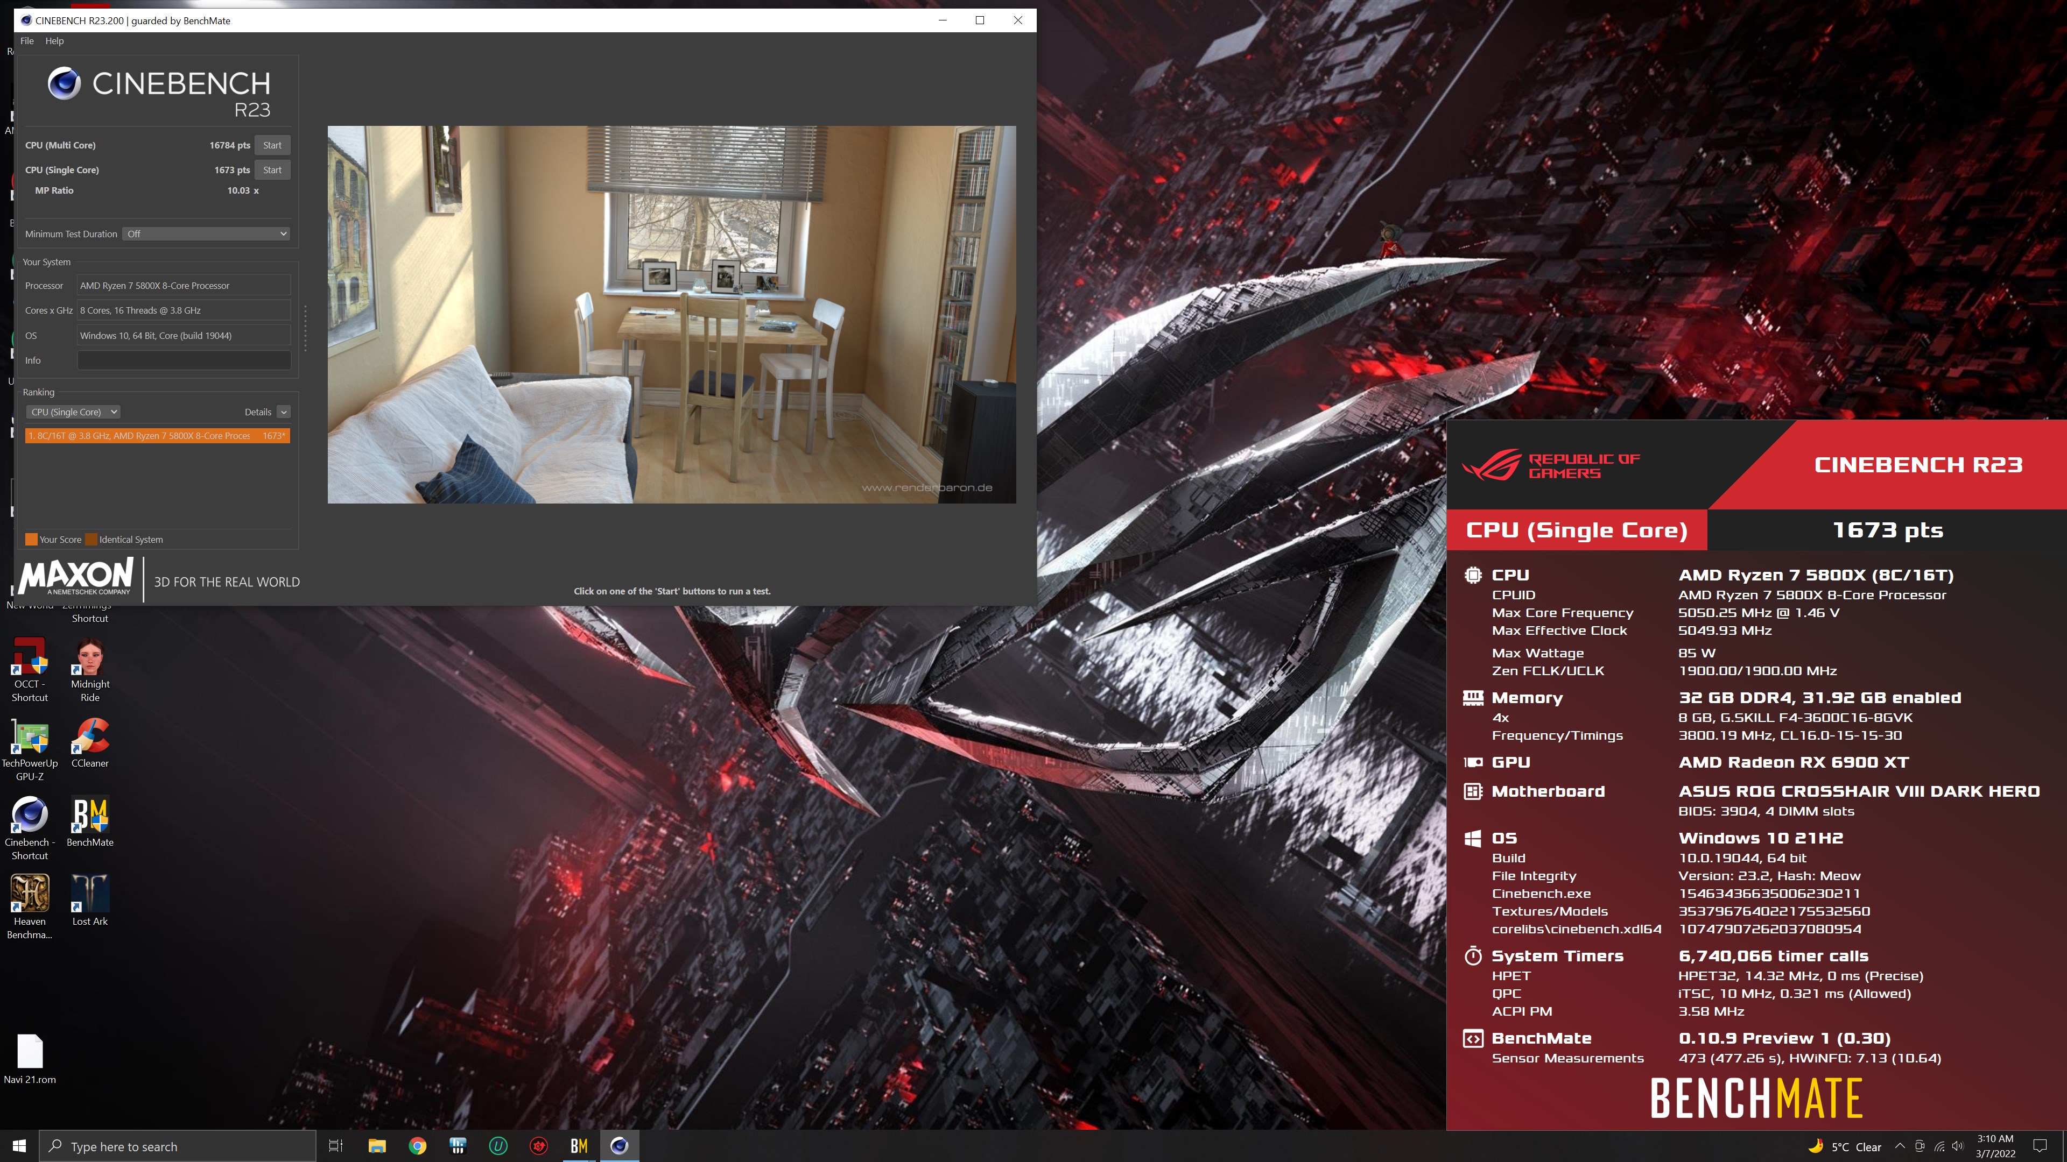Click the Cinebench logo sphere icon
2067x1162 pixels.
click(x=64, y=83)
